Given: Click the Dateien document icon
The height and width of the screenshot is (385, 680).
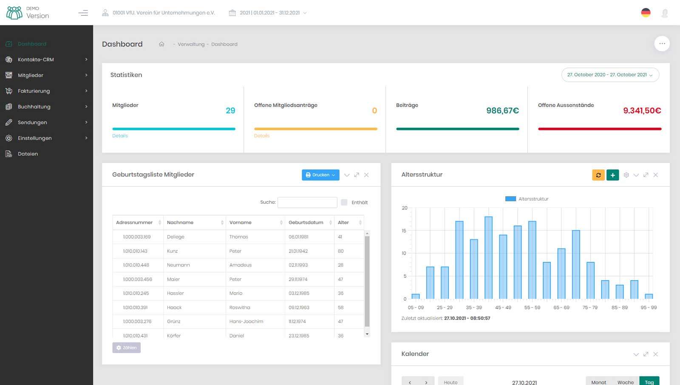Looking at the screenshot, I should 8,154.
